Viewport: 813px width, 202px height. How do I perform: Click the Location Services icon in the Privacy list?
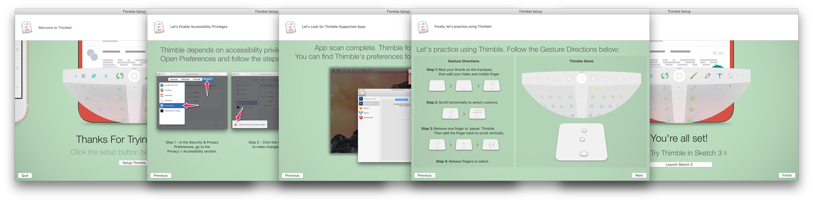[162, 85]
